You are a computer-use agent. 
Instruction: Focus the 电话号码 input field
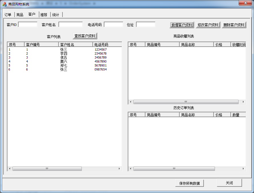(113, 24)
